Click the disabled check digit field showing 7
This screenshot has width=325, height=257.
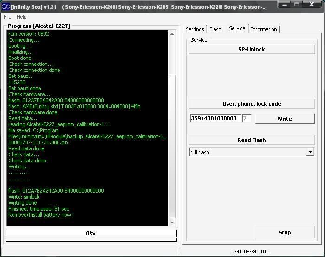click(x=247, y=118)
